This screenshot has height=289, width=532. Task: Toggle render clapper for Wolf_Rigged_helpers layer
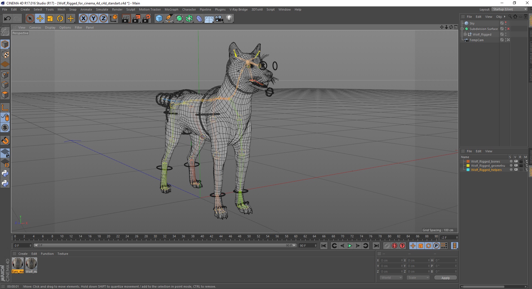pos(521,170)
